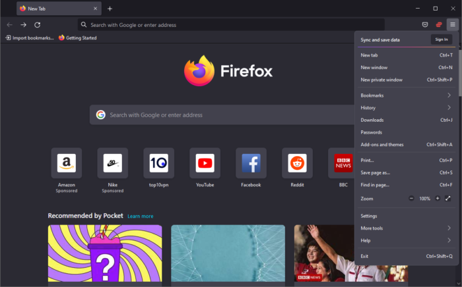Screen dimensions: 462x287
Task: Open the teal network pattern story
Action: (228, 253)
